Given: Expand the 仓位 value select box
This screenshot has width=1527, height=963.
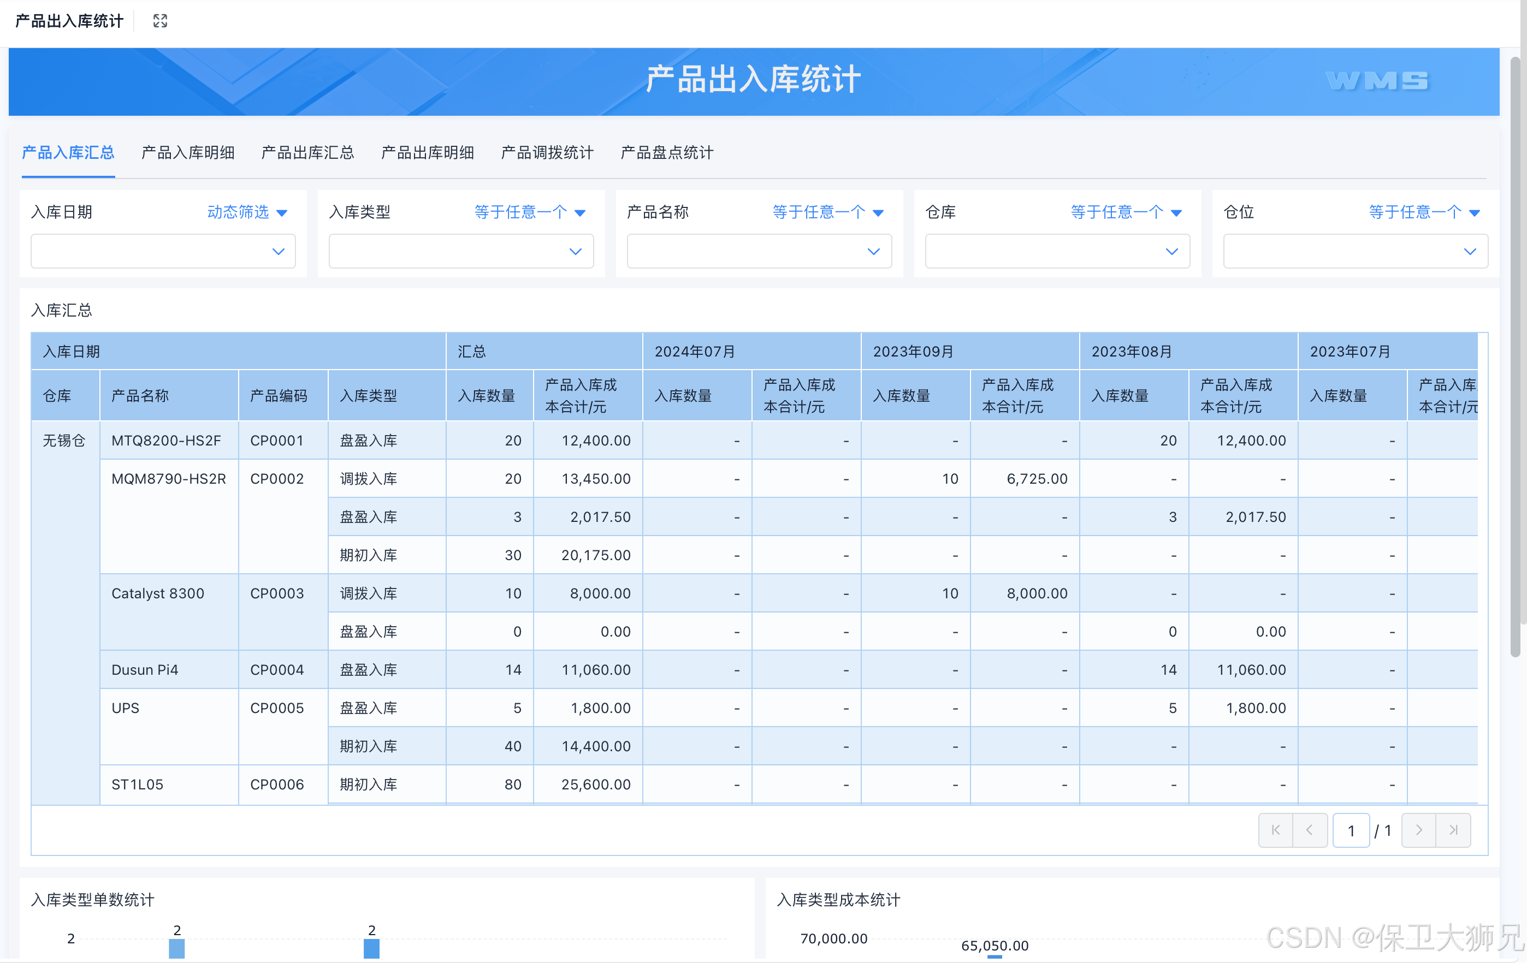Looking at the screenshot, I should tap(1356, 252).
